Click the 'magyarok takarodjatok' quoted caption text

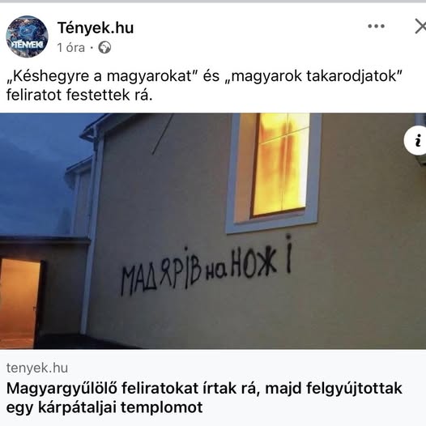tap(315, 76)
